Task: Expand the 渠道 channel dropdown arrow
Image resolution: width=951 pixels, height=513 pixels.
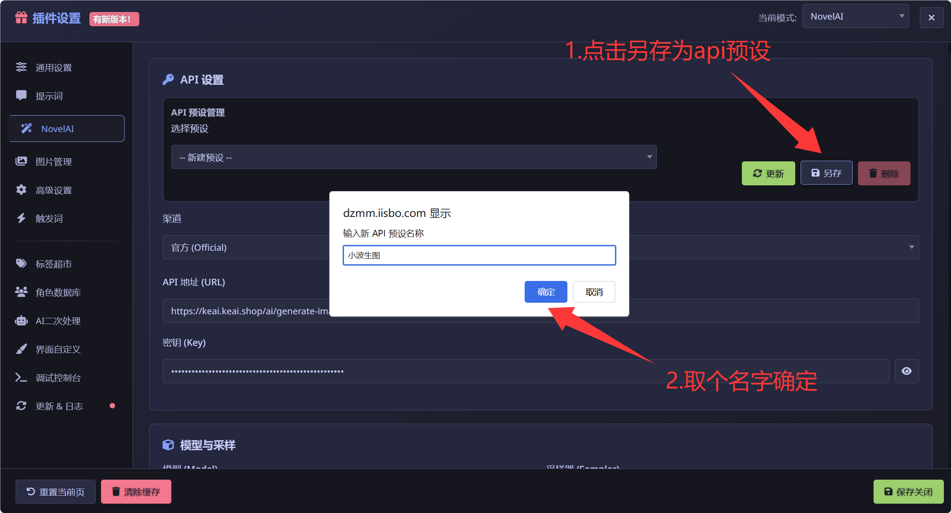Action: pyautogui.click(x=911, y=247)
